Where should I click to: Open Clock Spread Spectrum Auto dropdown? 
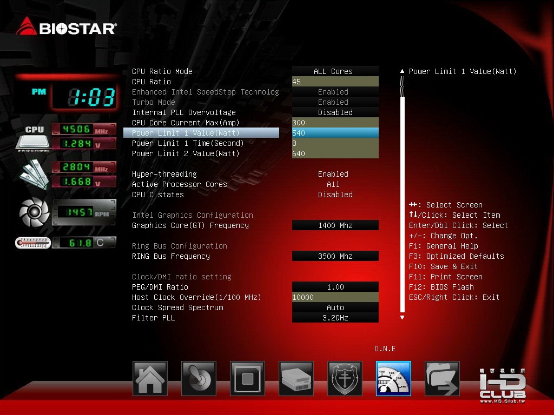(x=335, y=307)
